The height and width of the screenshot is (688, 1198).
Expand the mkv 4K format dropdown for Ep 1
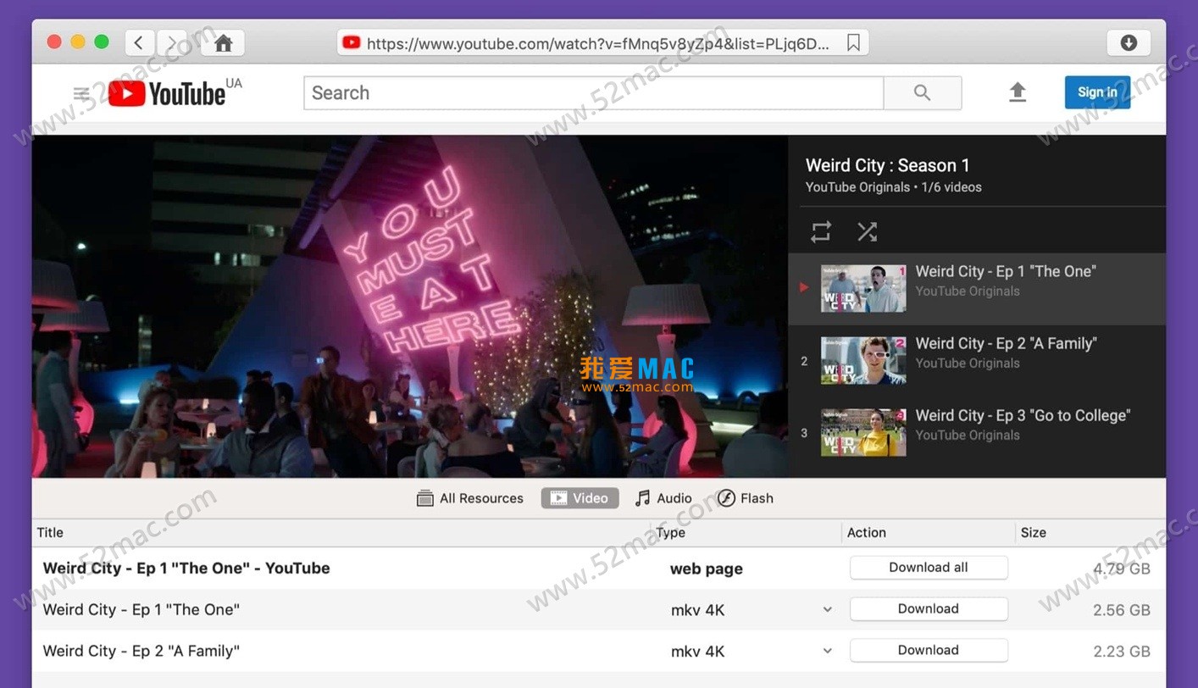(x=827, y=609)
